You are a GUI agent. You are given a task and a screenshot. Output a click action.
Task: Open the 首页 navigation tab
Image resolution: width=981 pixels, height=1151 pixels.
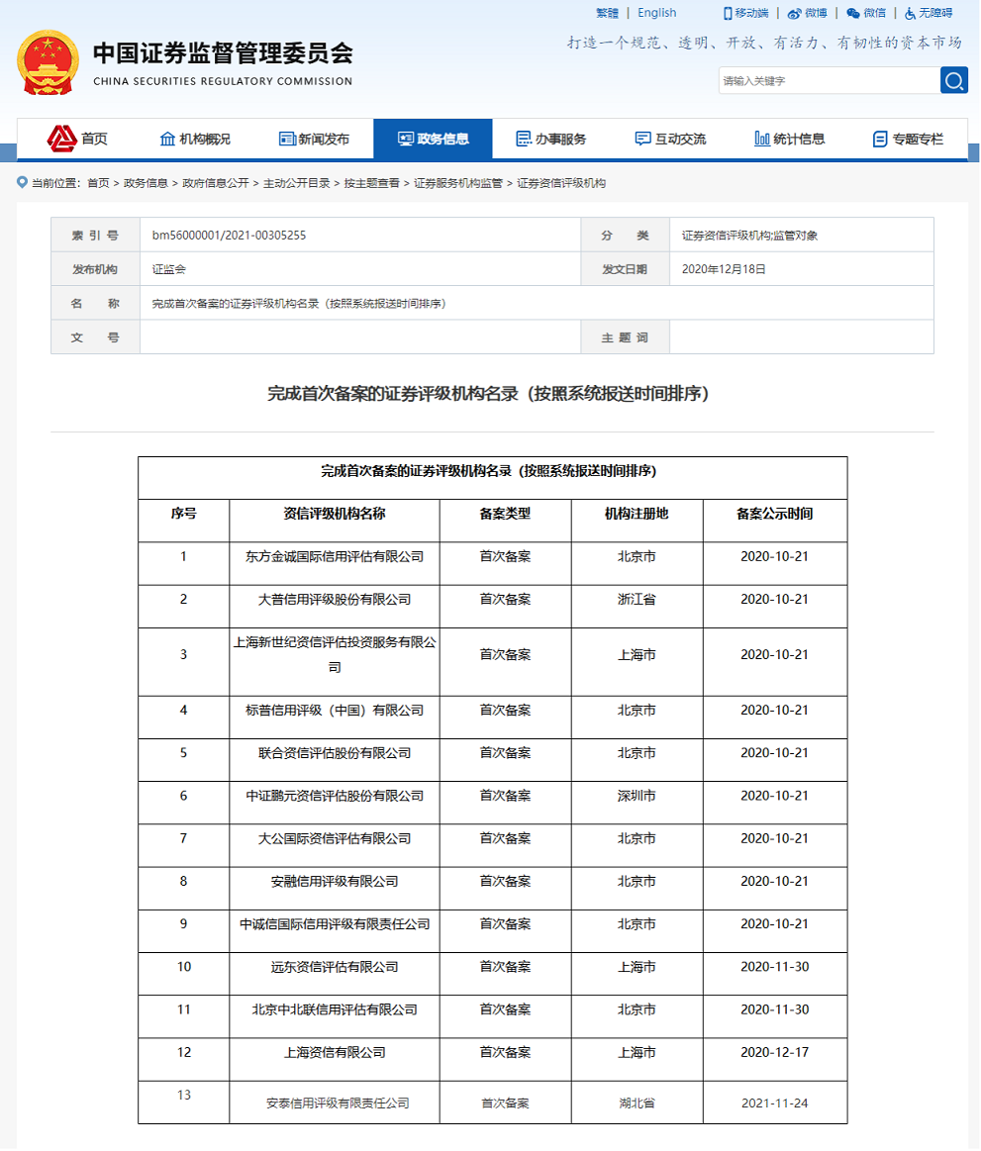tap(77, 139)
